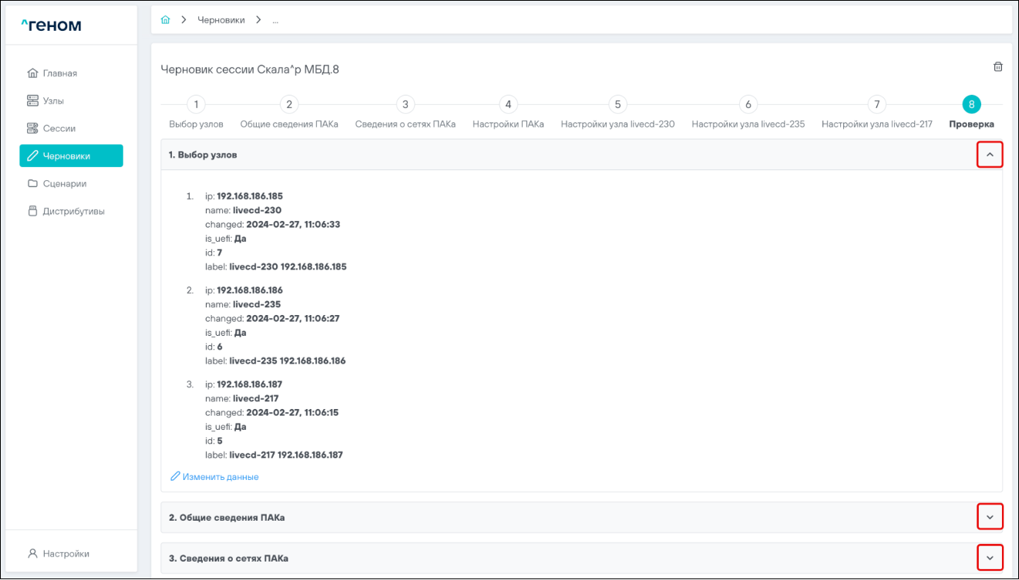Select the Черновики sidebar menu item
The height and width of the screenshot is (580, 1019).
click(x=71, y=156)
